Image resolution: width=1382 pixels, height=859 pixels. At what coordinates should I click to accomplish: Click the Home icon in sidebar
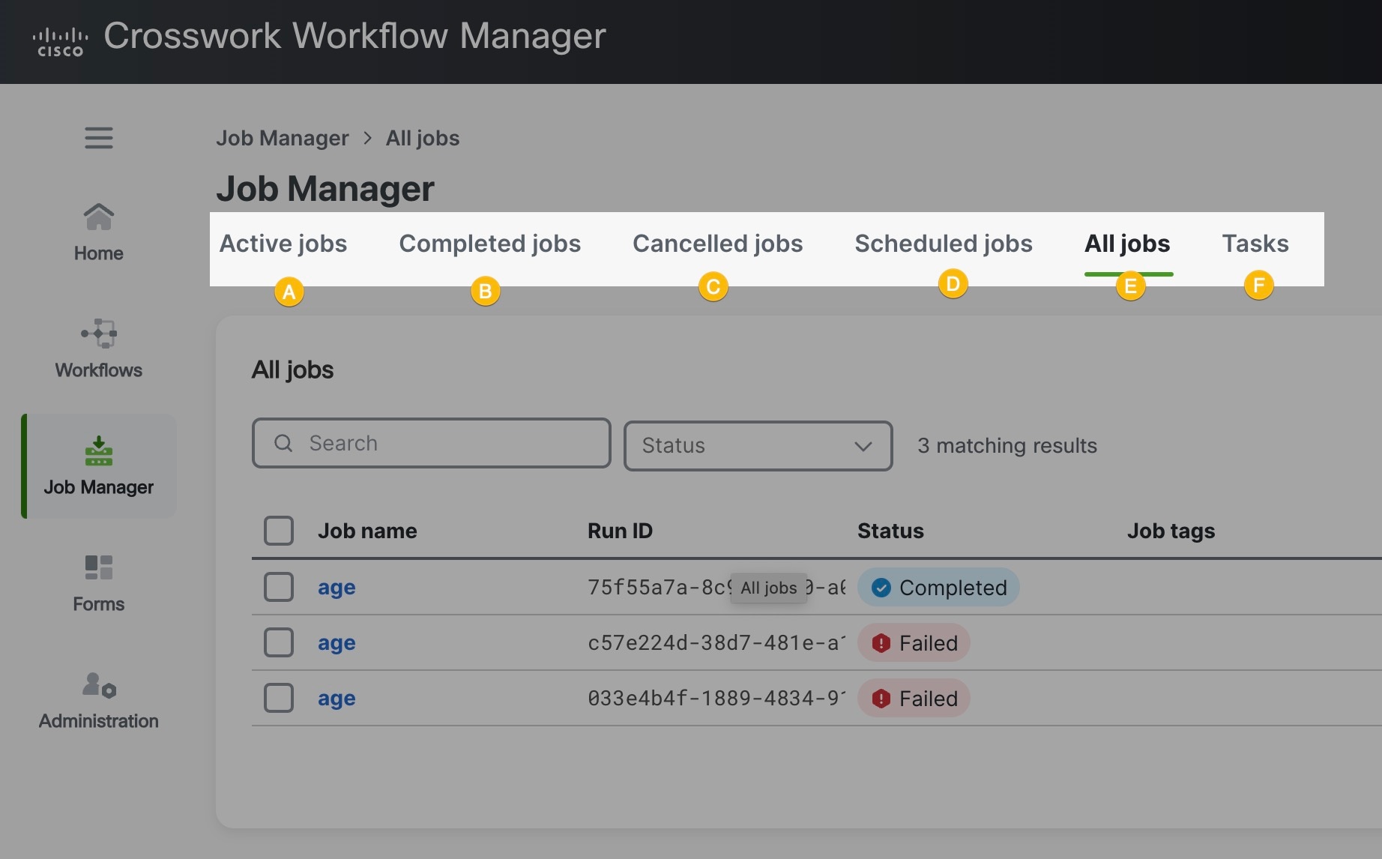98,217
